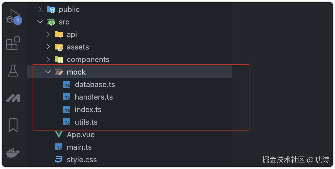This screenshot has height=169, width=335.
Task: Open main.ts file
Action: (x=79, y=147)
